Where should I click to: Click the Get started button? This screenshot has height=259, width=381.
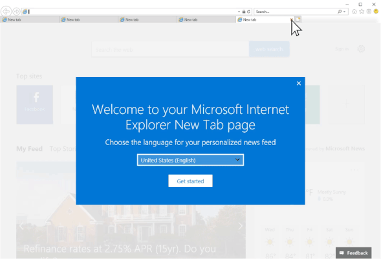coord(190,181)
